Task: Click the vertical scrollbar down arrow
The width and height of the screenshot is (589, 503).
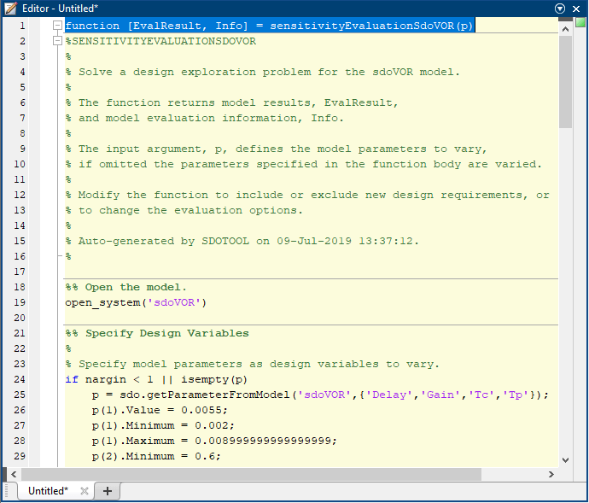Action: point(565,459)
